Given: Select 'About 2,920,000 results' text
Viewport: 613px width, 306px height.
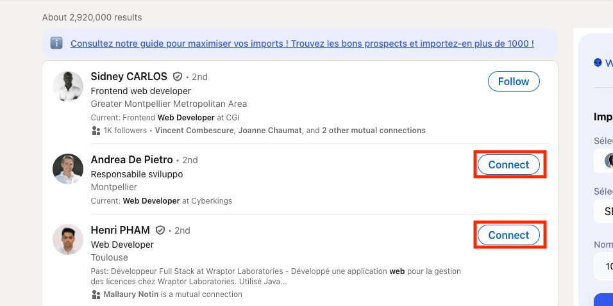Looking at the screenshot, I should coord(92,17).
